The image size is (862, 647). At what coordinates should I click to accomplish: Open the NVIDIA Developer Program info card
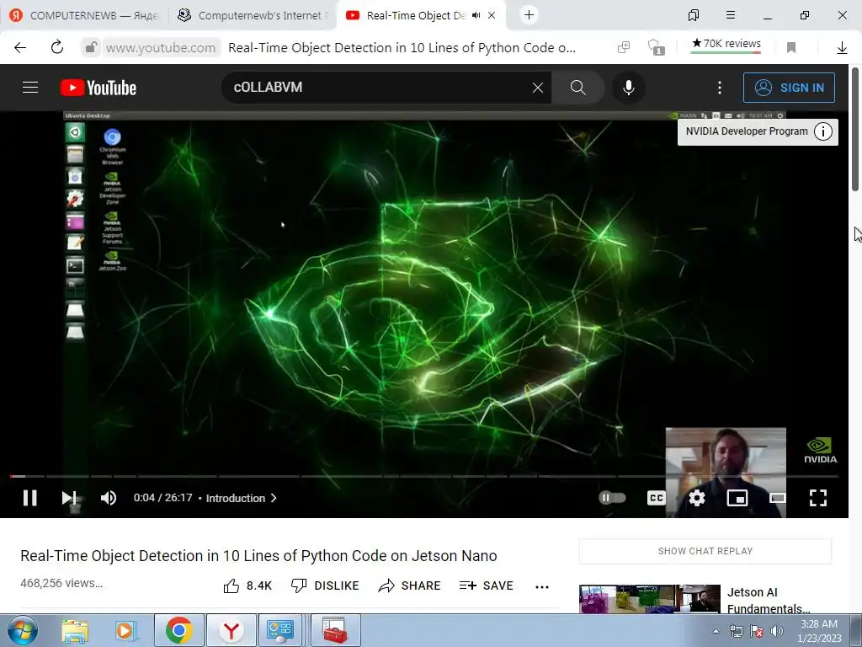point(758,131)
